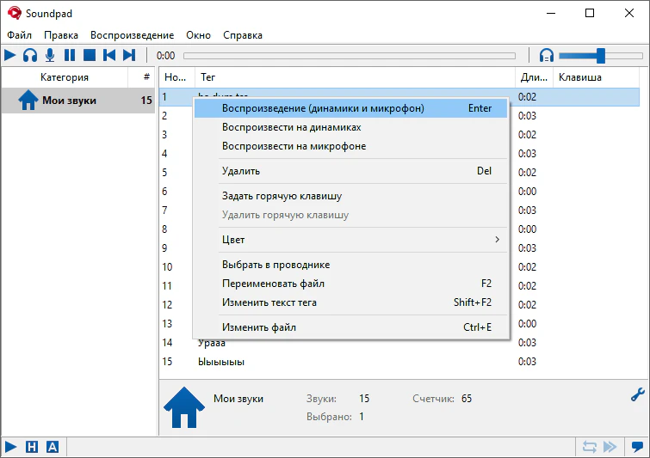Skip to the next sound
650x458 pixels.
tap(129, 55)
